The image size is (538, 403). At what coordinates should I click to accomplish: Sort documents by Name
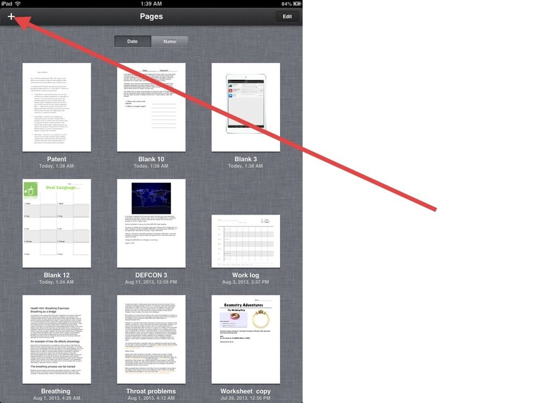pos(170,41)
